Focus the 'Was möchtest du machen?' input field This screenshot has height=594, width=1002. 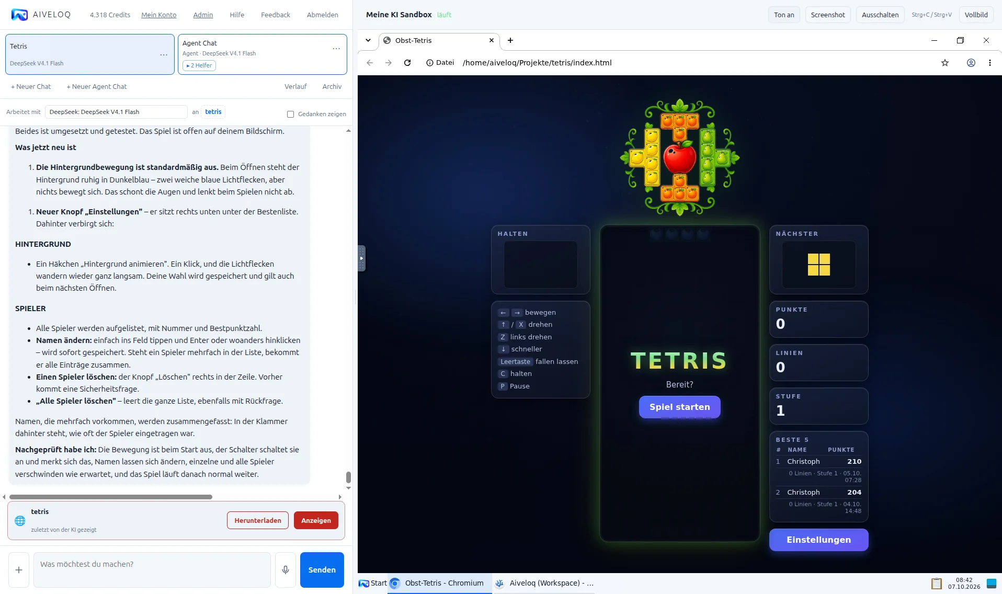(x=152, y=570)
